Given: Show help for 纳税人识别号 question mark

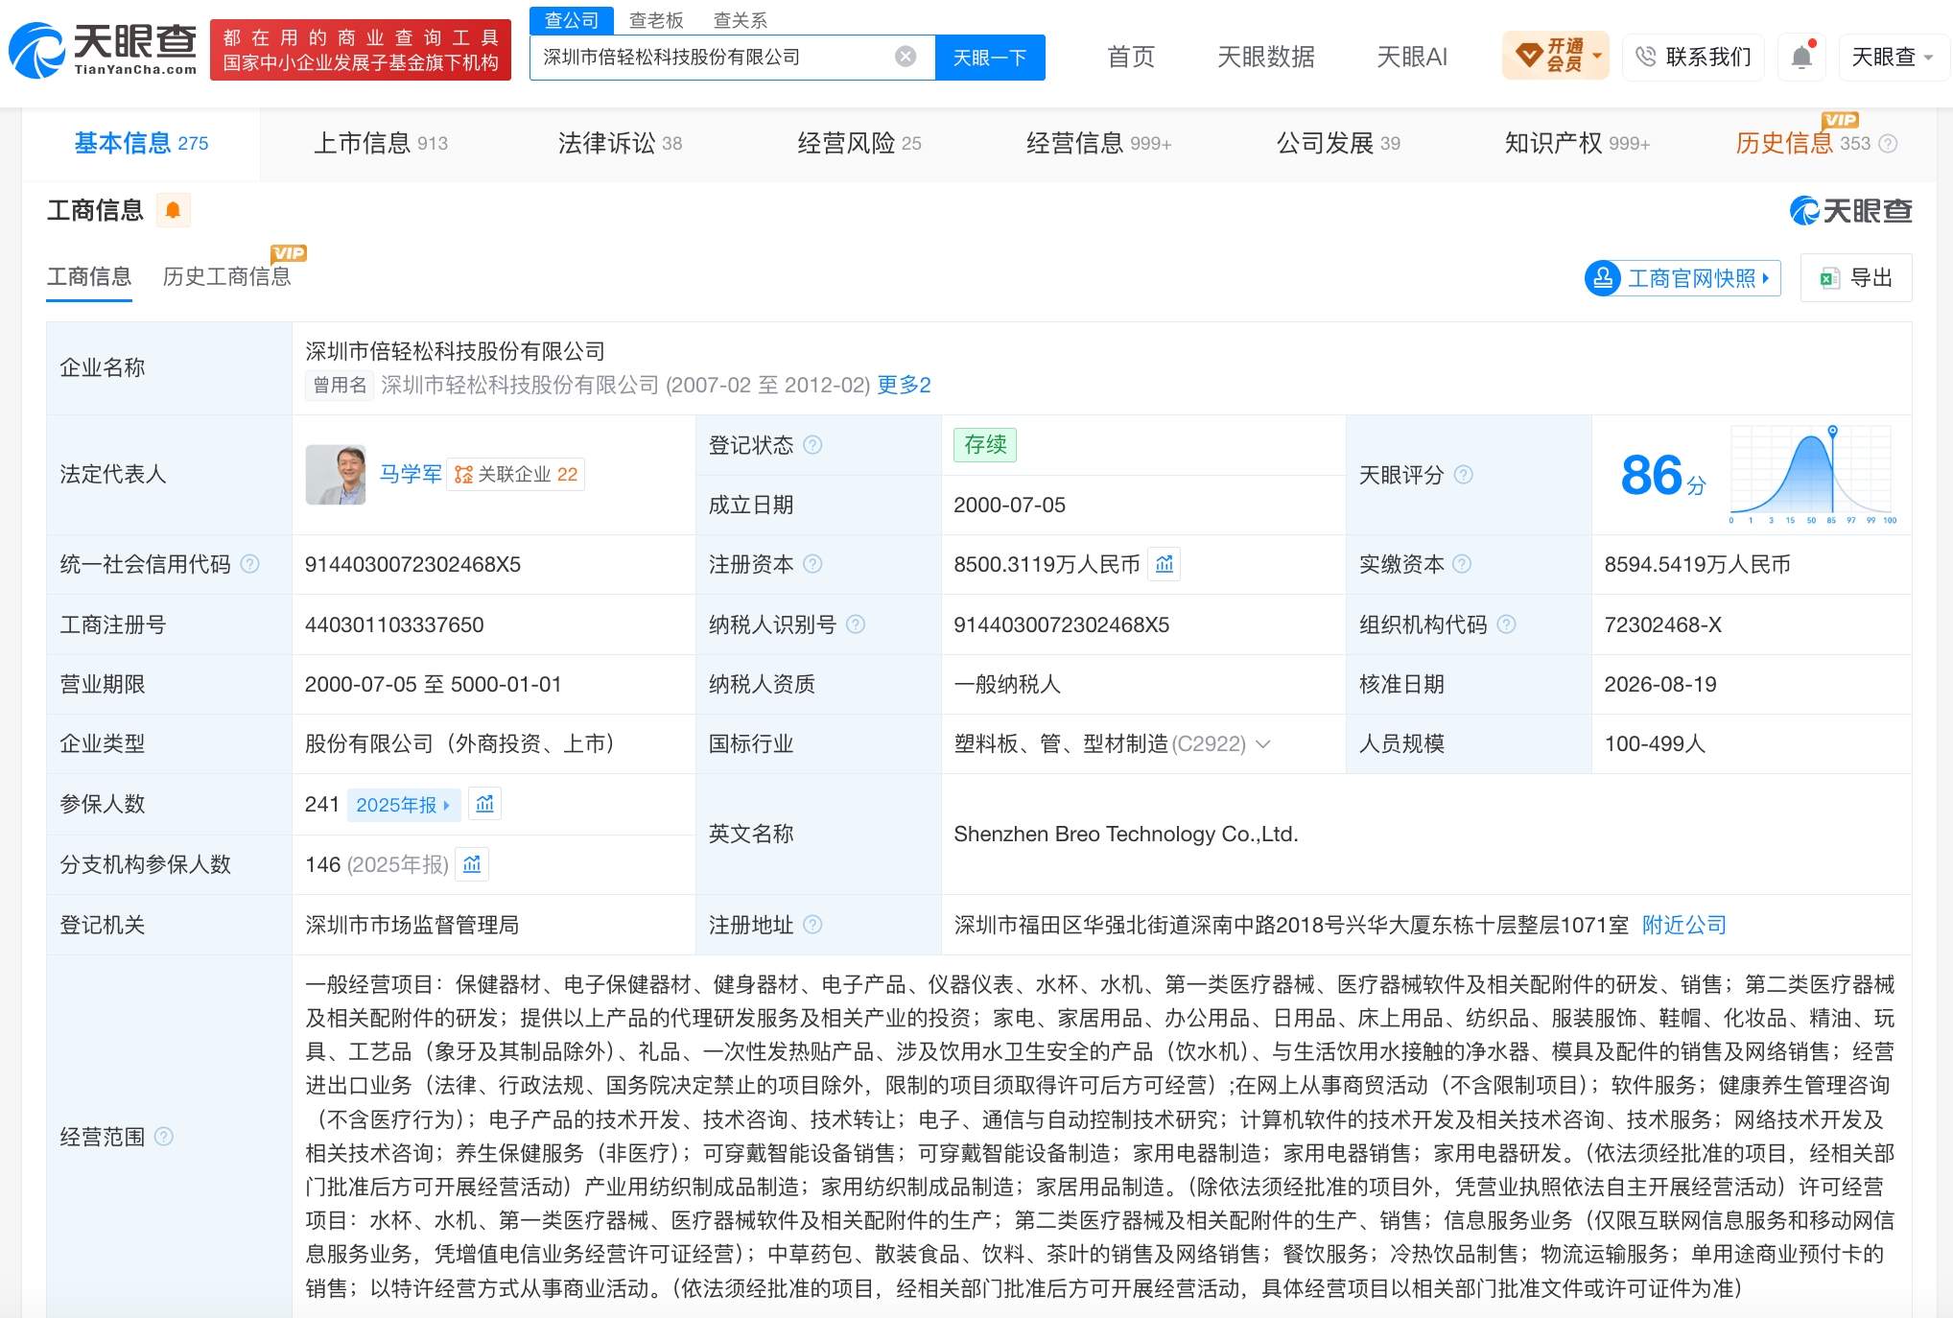Looking at the screenshot, I should (x=856, y=624).
